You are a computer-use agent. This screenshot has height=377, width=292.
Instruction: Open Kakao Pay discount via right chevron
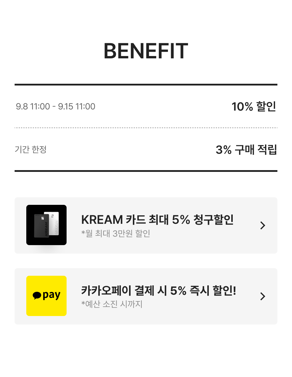263,296
